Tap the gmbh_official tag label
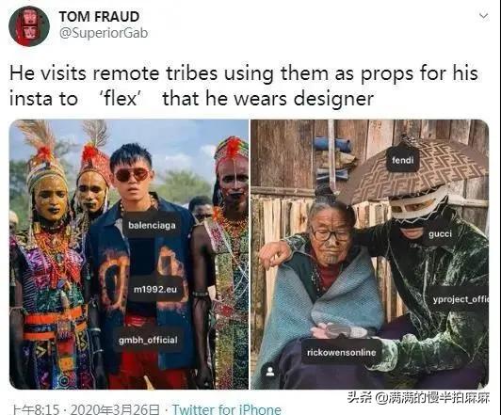This screenshot has height=415, width=501. click(148, 341)
